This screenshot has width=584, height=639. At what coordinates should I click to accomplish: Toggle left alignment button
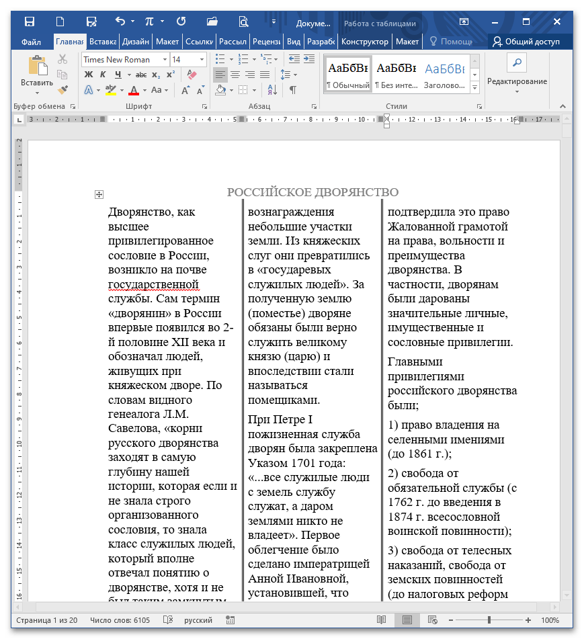click(220, 75)
